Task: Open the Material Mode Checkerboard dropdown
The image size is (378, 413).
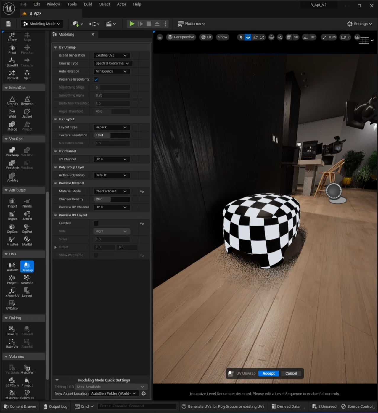Action: pyautogui.click(x=111, y=191)
